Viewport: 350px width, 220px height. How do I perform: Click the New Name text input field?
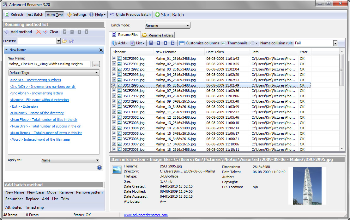pyautogui.click(x=49, y=64)
